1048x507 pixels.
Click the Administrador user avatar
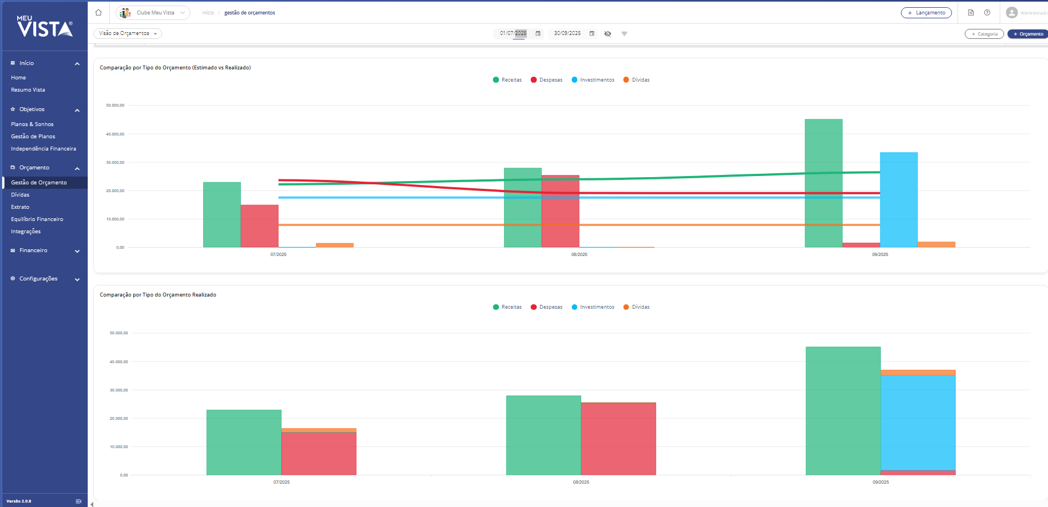pyautogui.click(x=1012, y=12)
